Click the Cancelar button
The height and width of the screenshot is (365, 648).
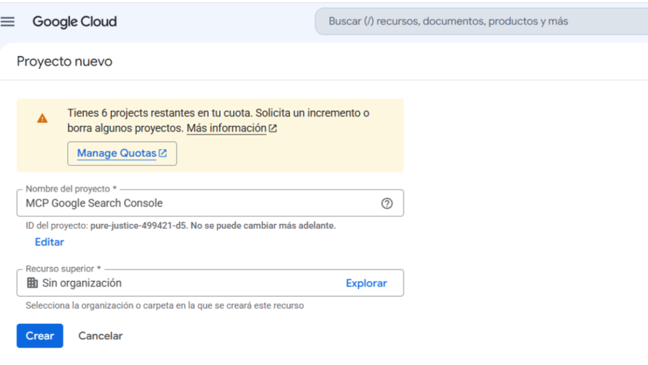(101, 336)
